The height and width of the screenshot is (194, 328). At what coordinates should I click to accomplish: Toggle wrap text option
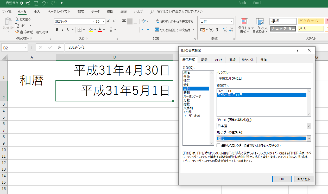coord(174,22)
